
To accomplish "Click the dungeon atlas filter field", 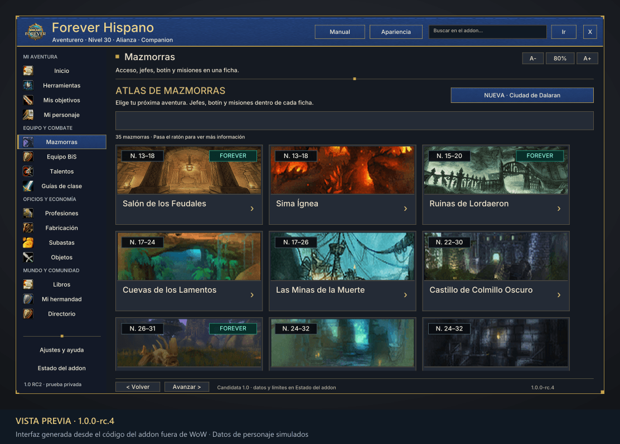I will tap(354, 121).
